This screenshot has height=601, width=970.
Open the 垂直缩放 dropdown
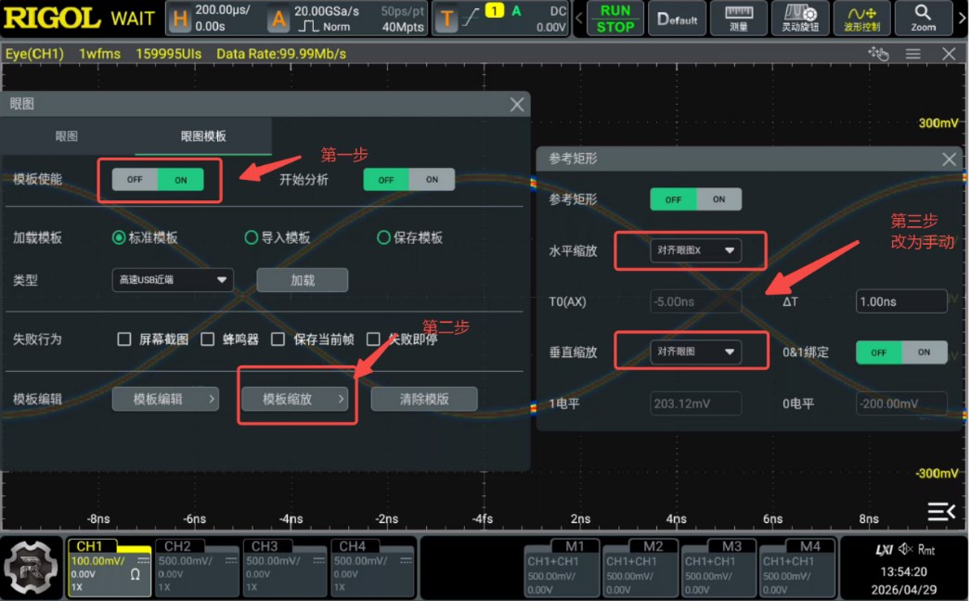click(695, 352)
